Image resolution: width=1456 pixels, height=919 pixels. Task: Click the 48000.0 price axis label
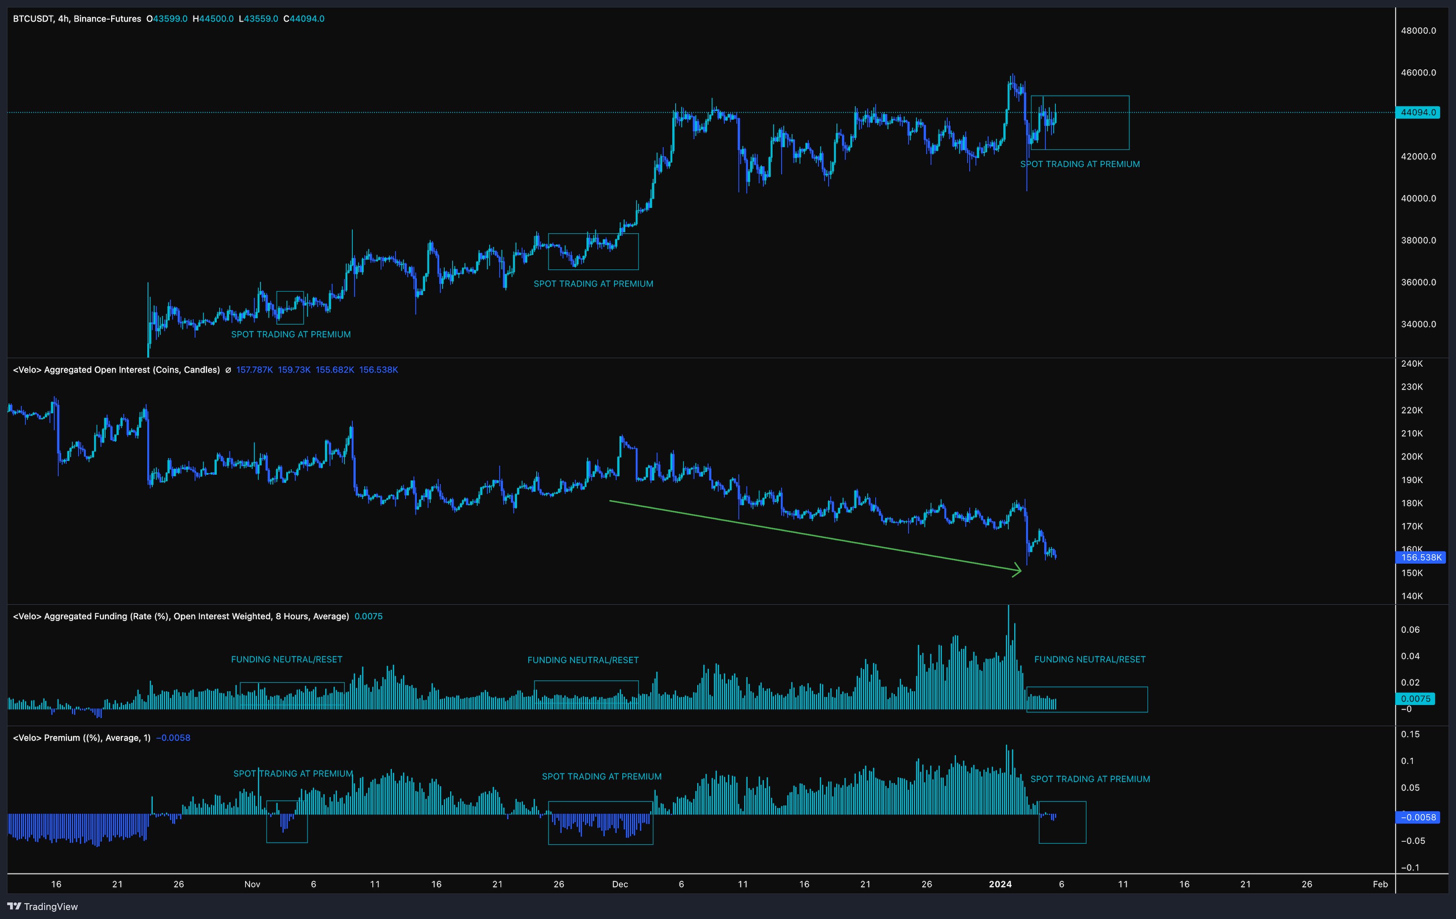[1418, 31]
